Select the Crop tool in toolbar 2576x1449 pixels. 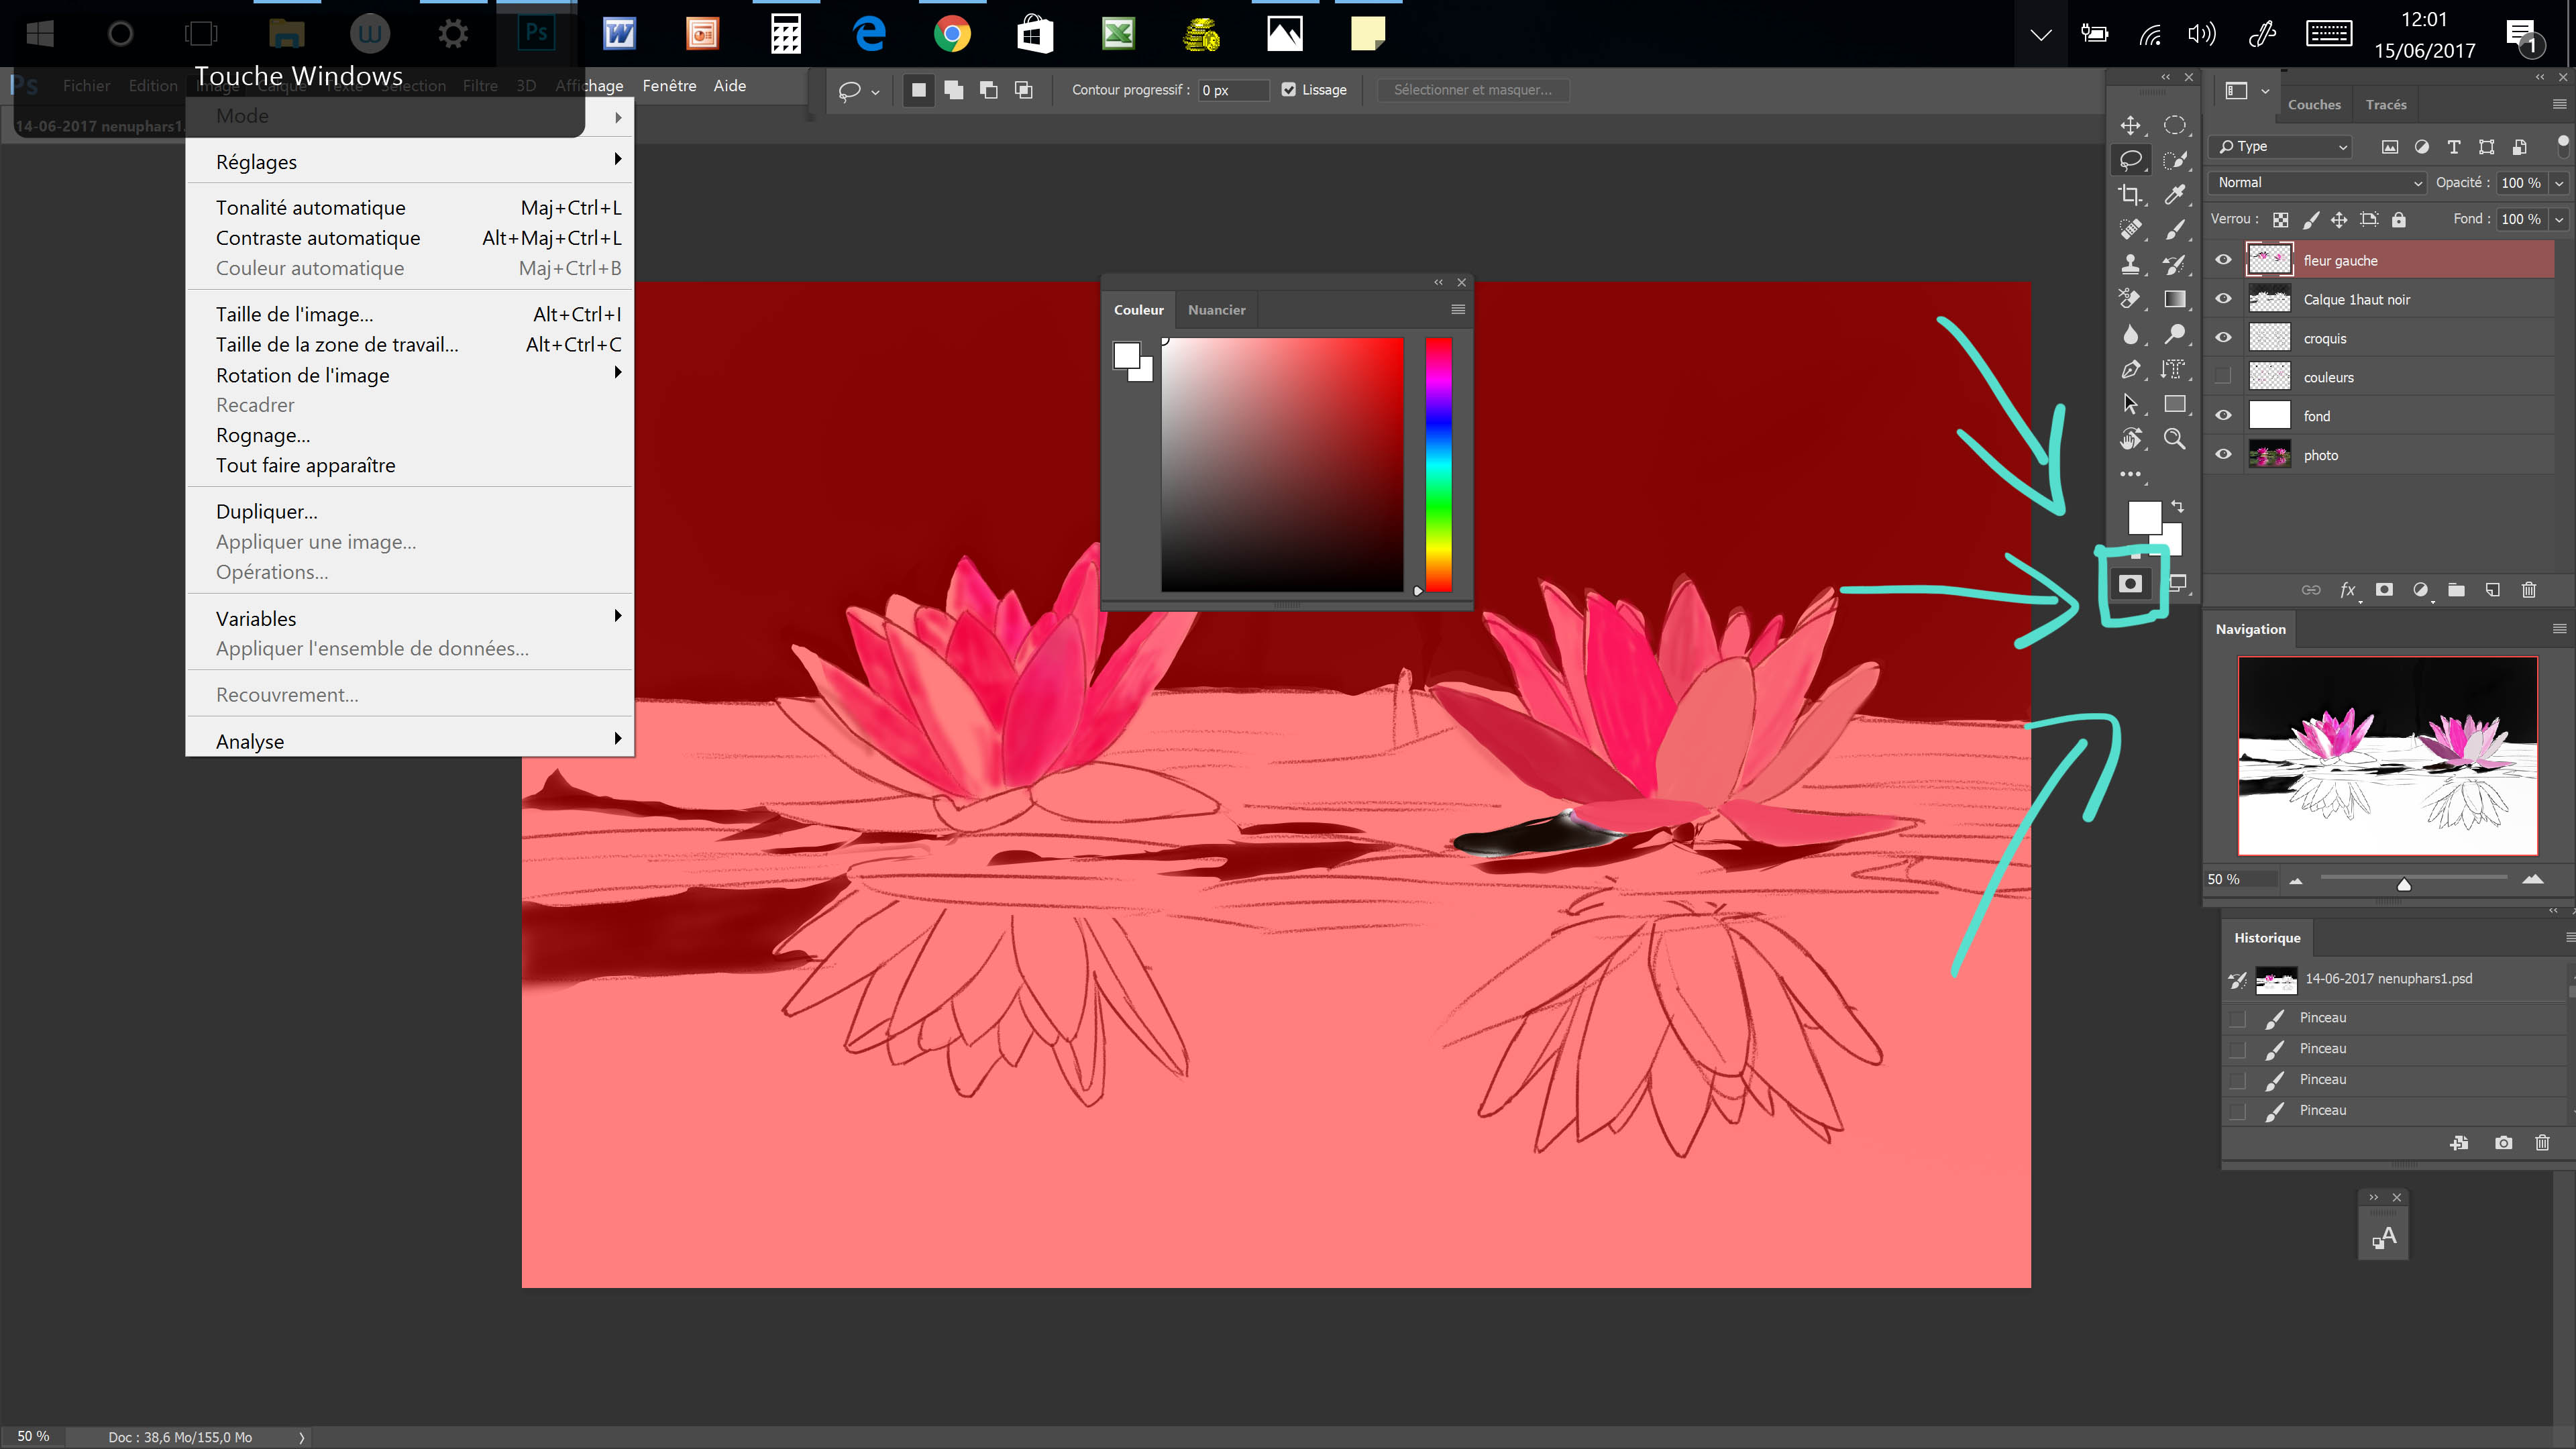click(x=2130, y=195)
